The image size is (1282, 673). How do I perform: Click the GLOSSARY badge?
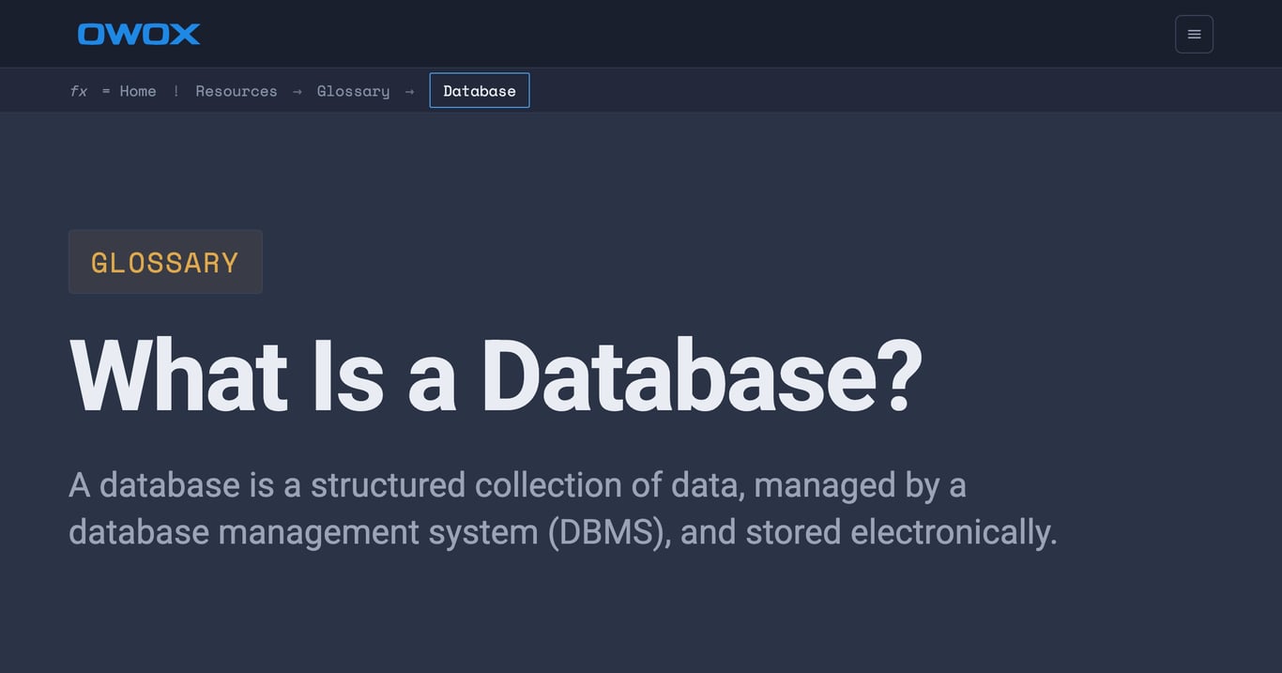(x=165, y=262)
